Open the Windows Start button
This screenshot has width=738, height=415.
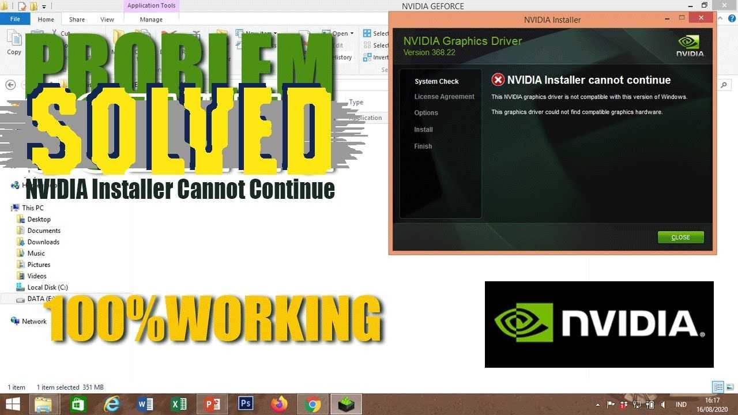[13, 405]
